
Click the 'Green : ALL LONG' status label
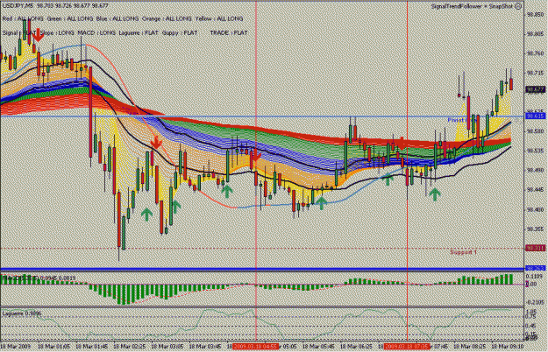[x=70, y=19]
